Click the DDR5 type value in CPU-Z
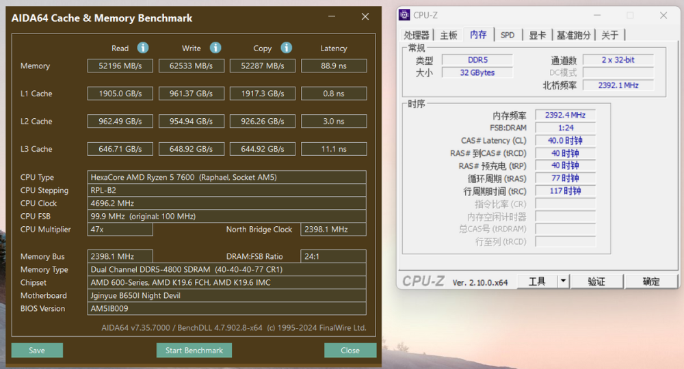This screenshot has width=684, height=369. click(477, 59)
